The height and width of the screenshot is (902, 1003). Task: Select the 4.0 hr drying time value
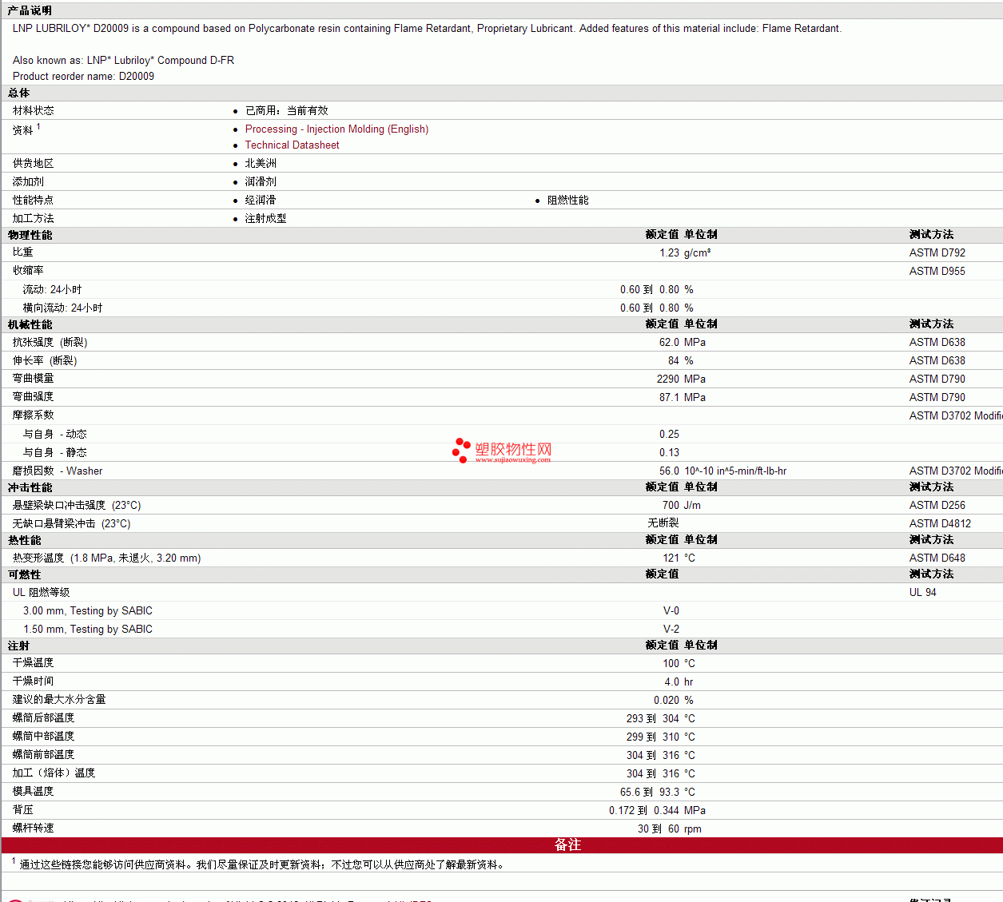[x=679, y=682]
